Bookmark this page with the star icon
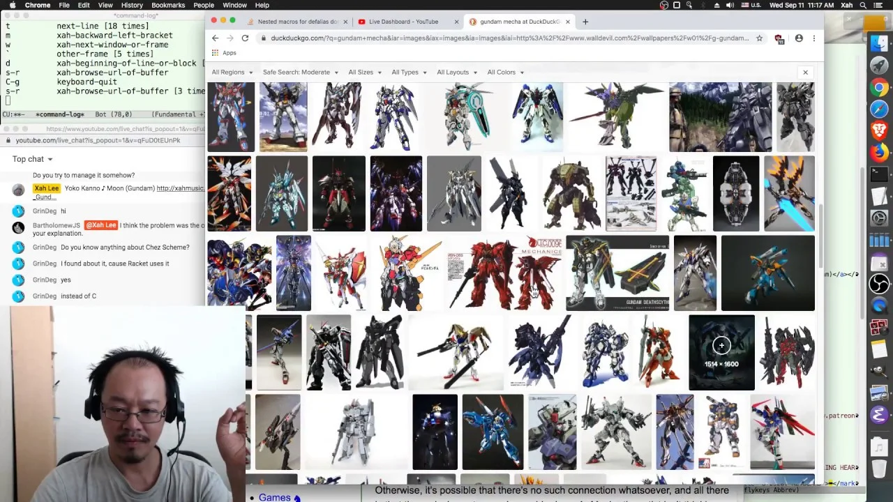 [759, 38]
